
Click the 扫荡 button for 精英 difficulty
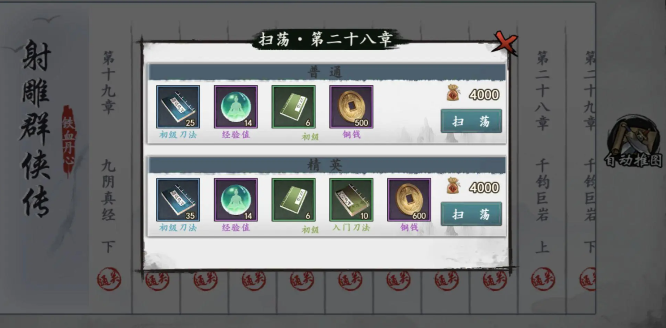click(471, 214)
